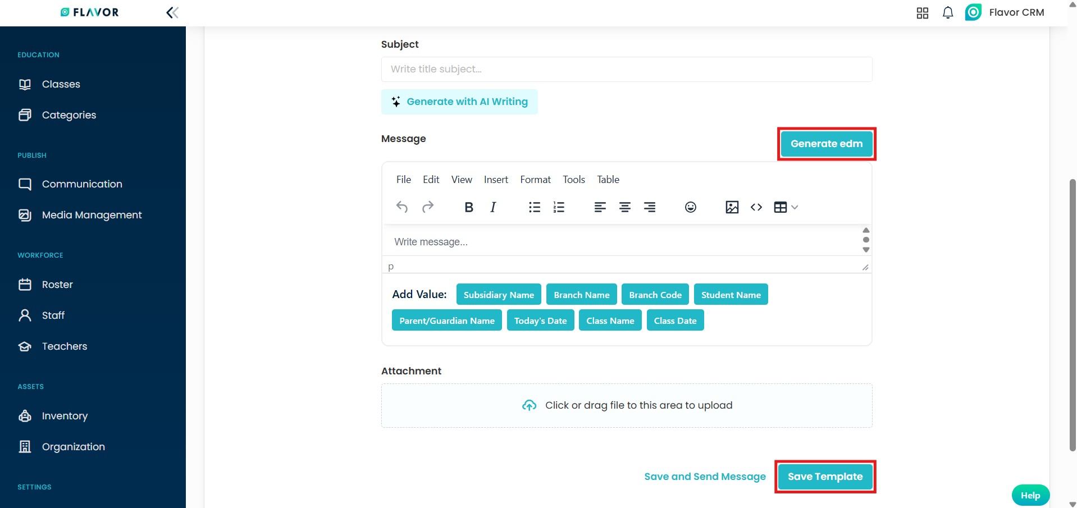
Task: Center align the message text
Action: pyautogui.click(x=624, y=207)
